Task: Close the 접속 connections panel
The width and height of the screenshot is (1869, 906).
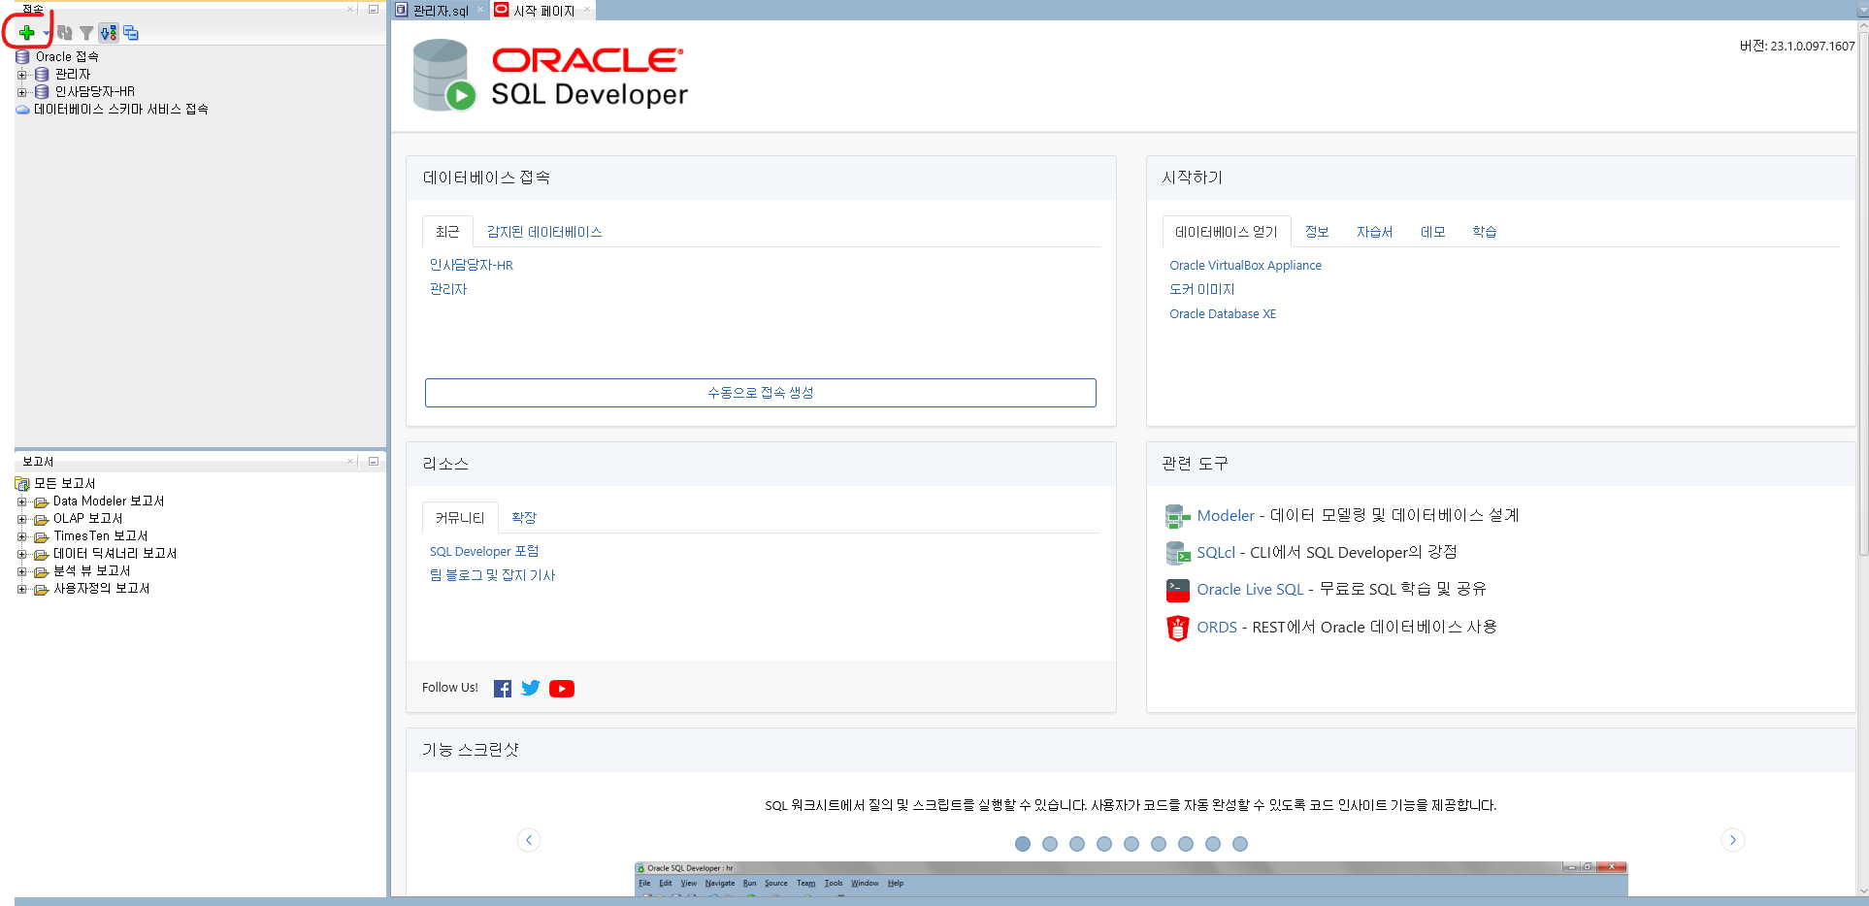Action: (x=350, y=9)
